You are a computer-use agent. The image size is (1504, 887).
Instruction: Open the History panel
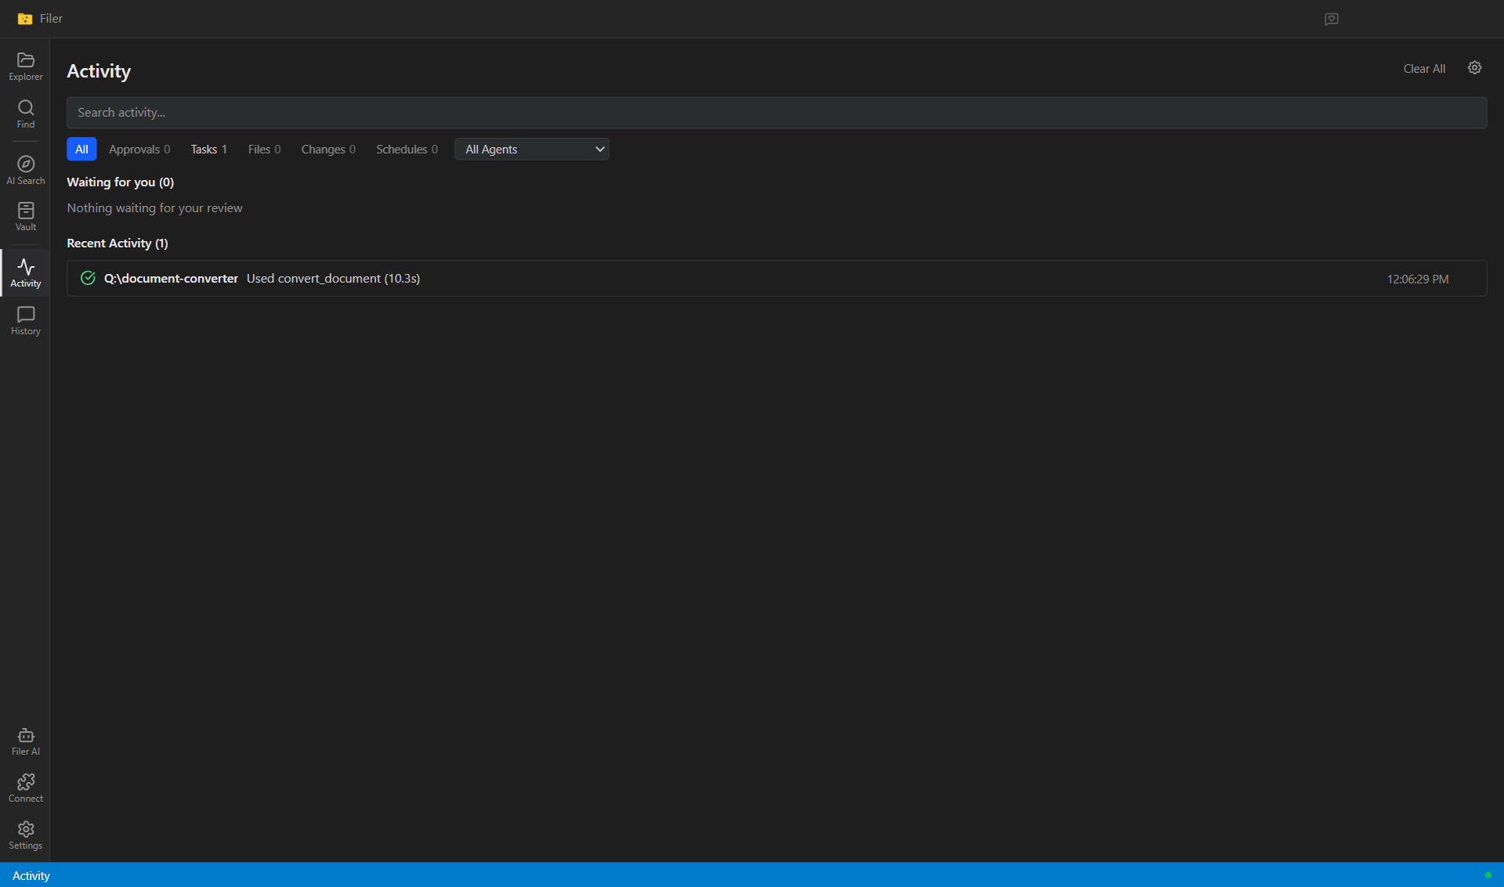coord(25,321)
